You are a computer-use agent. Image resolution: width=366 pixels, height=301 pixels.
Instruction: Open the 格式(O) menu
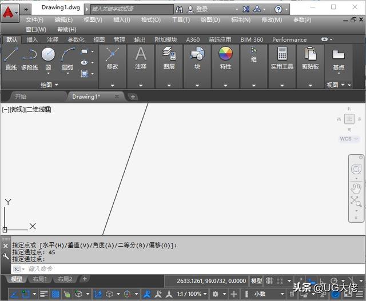(150, 19)
